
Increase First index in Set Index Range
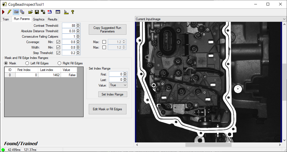(125, 73)
